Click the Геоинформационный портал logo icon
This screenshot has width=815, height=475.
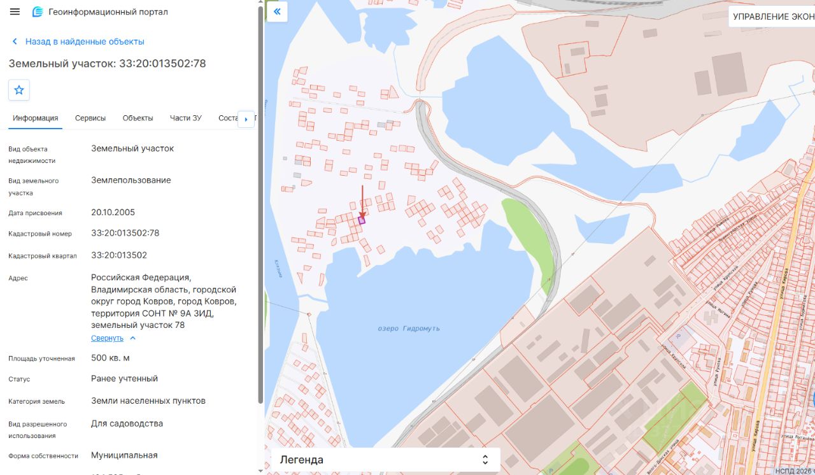38,12
